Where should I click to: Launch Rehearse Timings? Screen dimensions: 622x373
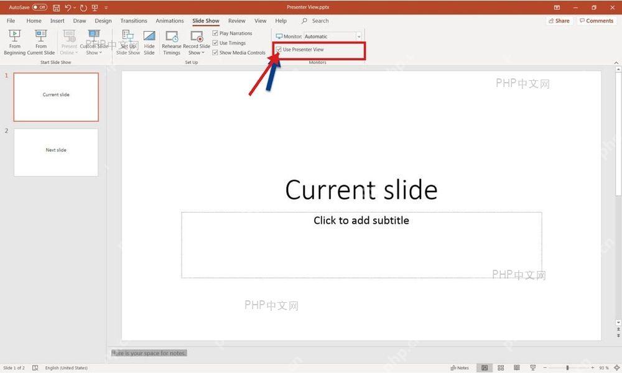[172, 42]
